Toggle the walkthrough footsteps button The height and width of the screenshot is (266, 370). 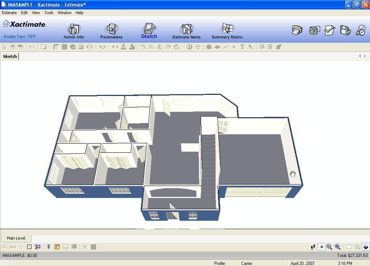point(313,247)
